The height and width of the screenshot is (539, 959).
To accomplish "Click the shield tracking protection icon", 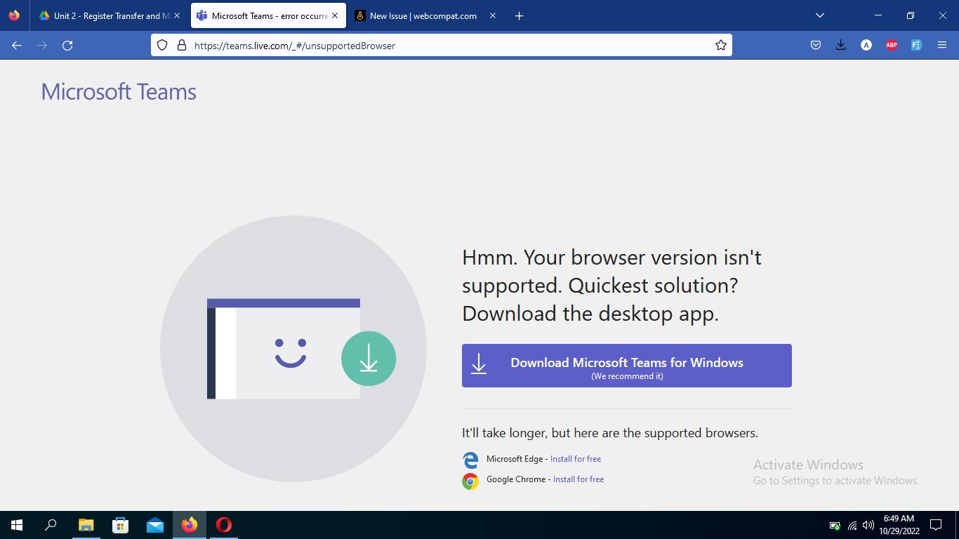I will (162, 46).
